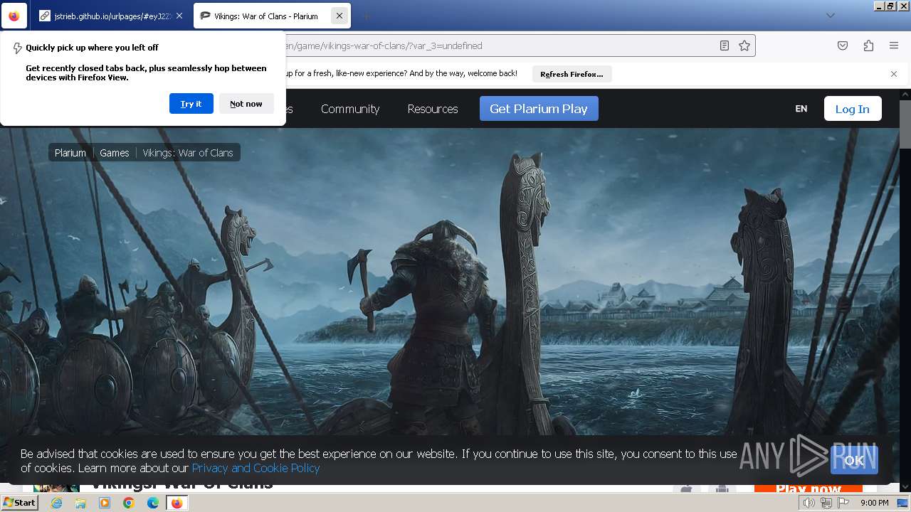Dismiss popup with Not now button
The width and height of the screenshot is (911, 512).
(246, 104)
